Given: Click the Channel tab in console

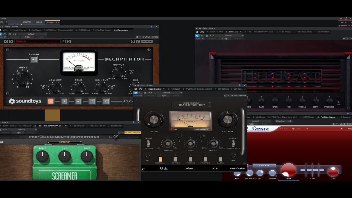Looking at the screenshot, I should (x=27, y=22).
